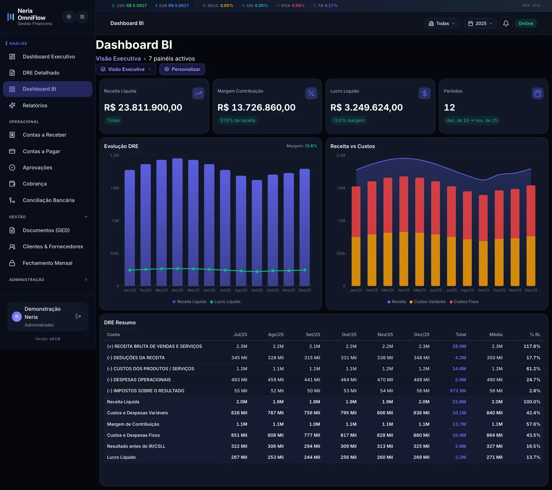Open the 2025 year dropdown
The image size is (552, 490).
pyautogui.click(x=480, y=23)
